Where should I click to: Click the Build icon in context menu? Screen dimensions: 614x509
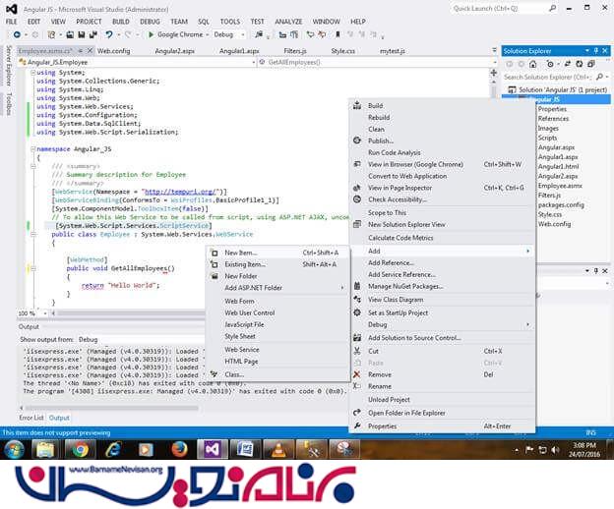tap(359, 105)
